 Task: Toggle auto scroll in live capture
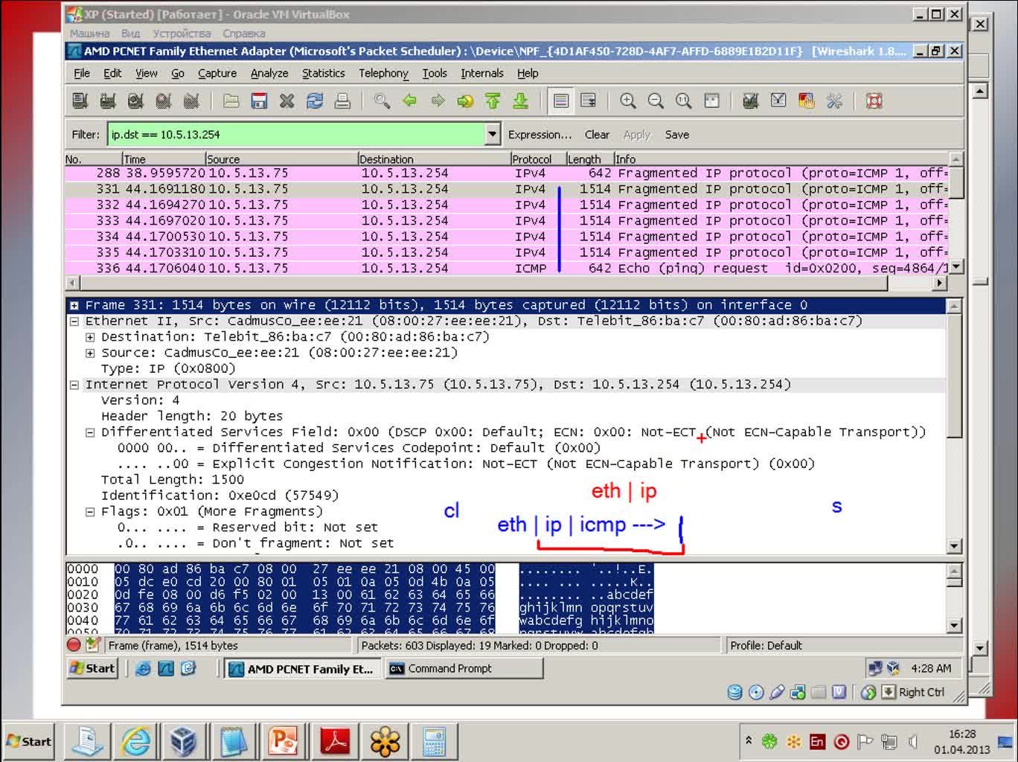pos(588,100)
